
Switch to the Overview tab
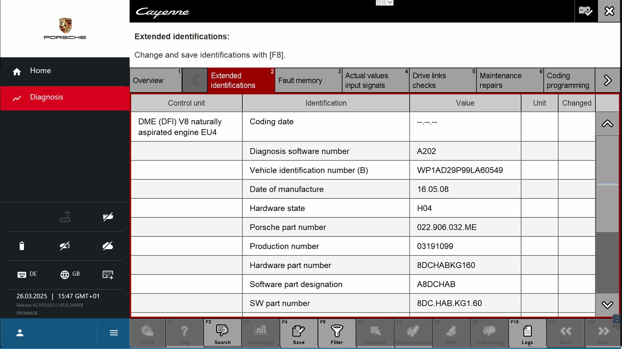pos(156,80)
